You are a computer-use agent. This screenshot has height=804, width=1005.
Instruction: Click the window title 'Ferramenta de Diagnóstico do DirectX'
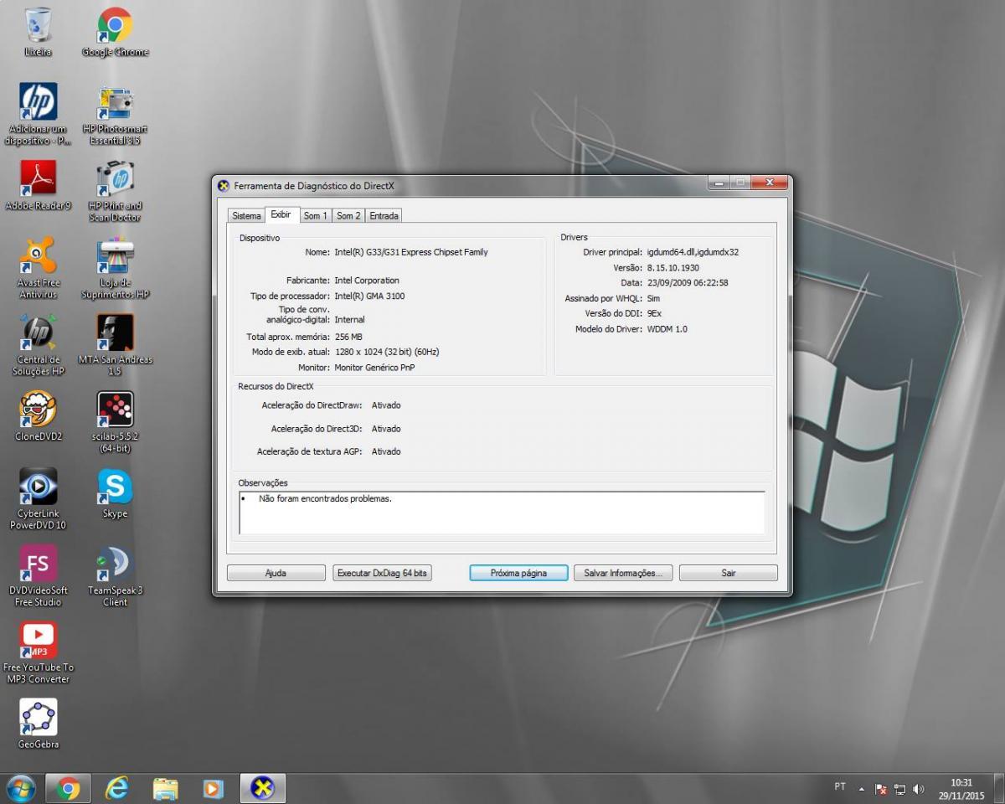coord(313,186)
